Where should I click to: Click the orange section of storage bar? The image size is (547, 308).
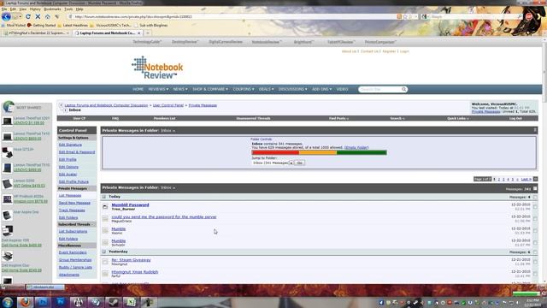(318, 152)
